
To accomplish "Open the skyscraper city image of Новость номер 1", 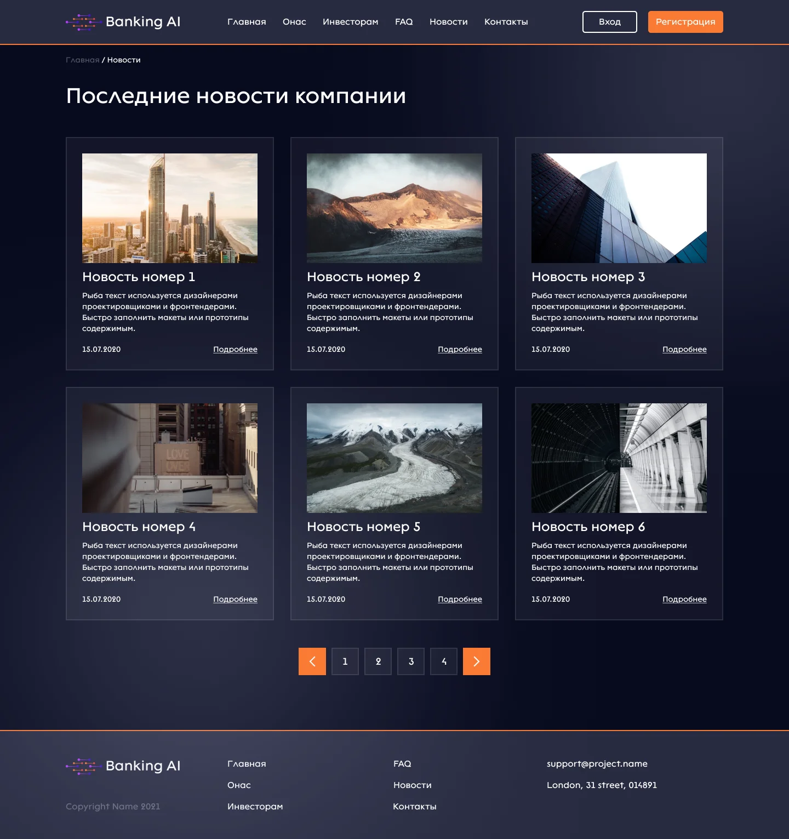I will pos(170,208).
